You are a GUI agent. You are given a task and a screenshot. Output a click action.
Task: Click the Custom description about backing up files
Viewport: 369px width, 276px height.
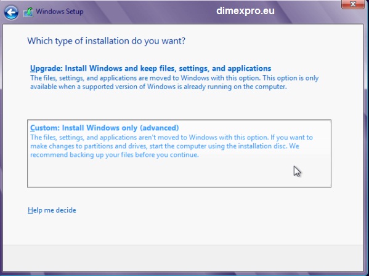point(171,146)
